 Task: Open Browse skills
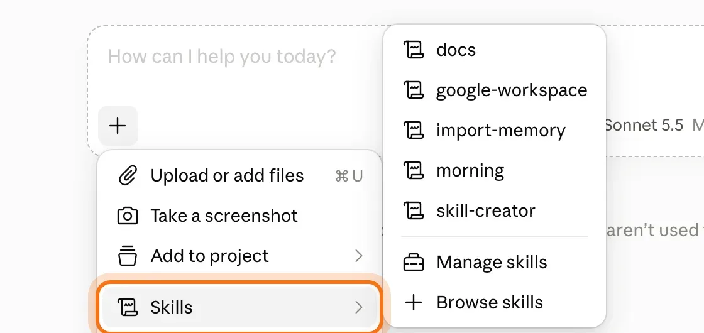pos(495,303)
